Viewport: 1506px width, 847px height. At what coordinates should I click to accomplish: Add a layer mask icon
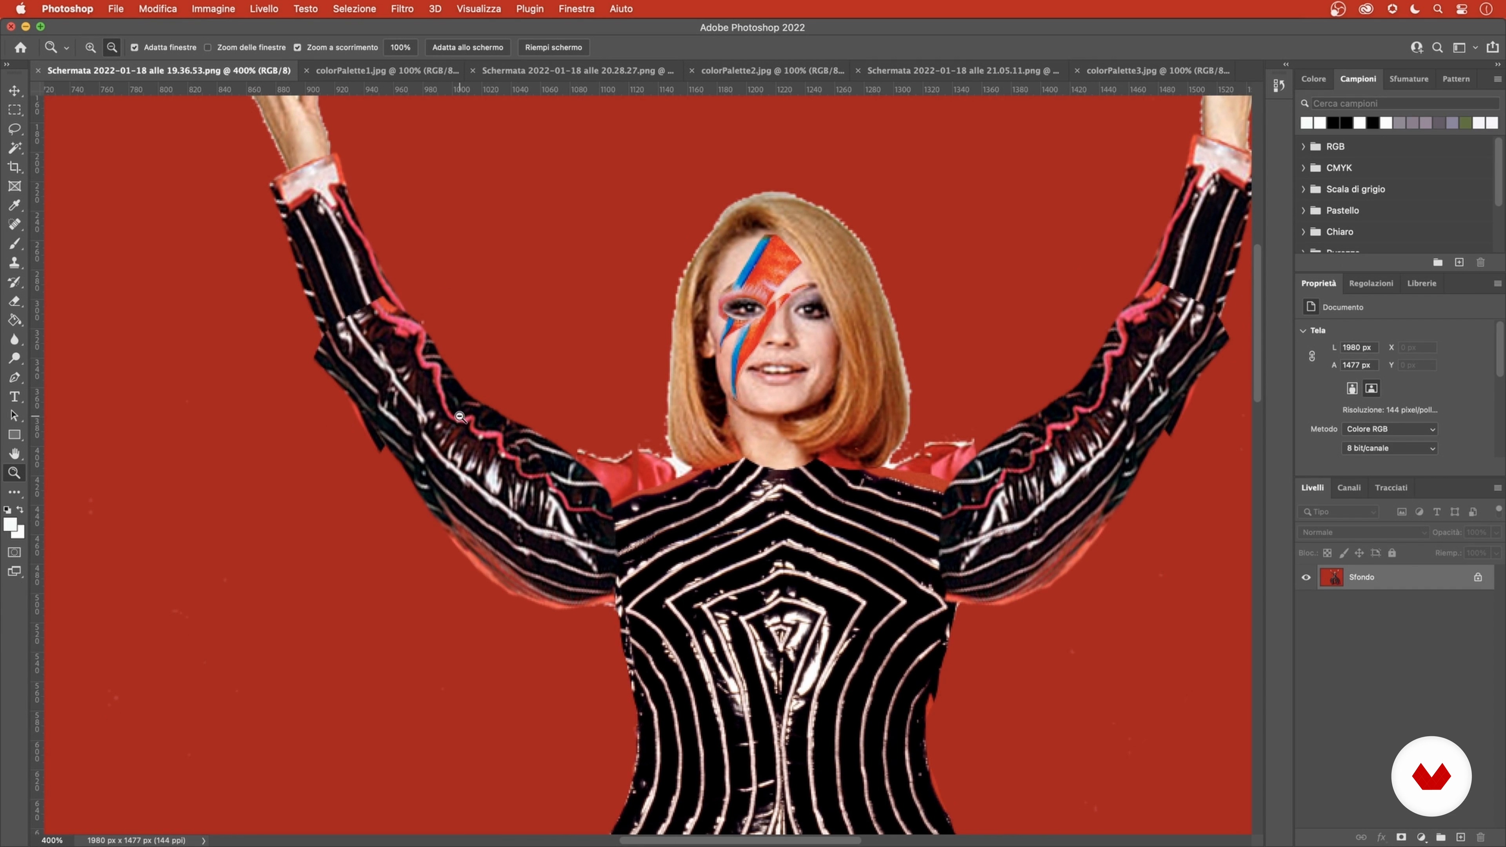pyautogui.click(x=1401, y=837)
